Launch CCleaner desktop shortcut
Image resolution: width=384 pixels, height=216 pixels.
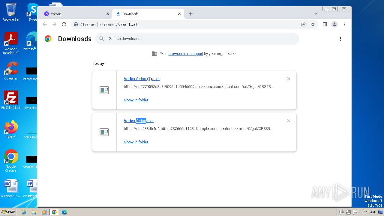(11, 71)
